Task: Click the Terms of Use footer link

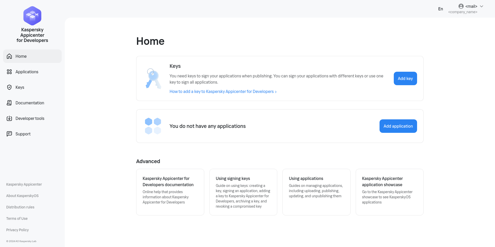Action: 17,218
